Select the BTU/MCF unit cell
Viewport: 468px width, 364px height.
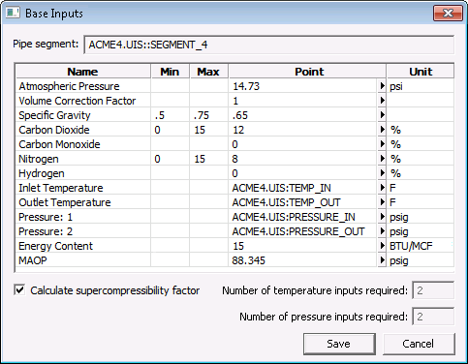pos(421,246)
